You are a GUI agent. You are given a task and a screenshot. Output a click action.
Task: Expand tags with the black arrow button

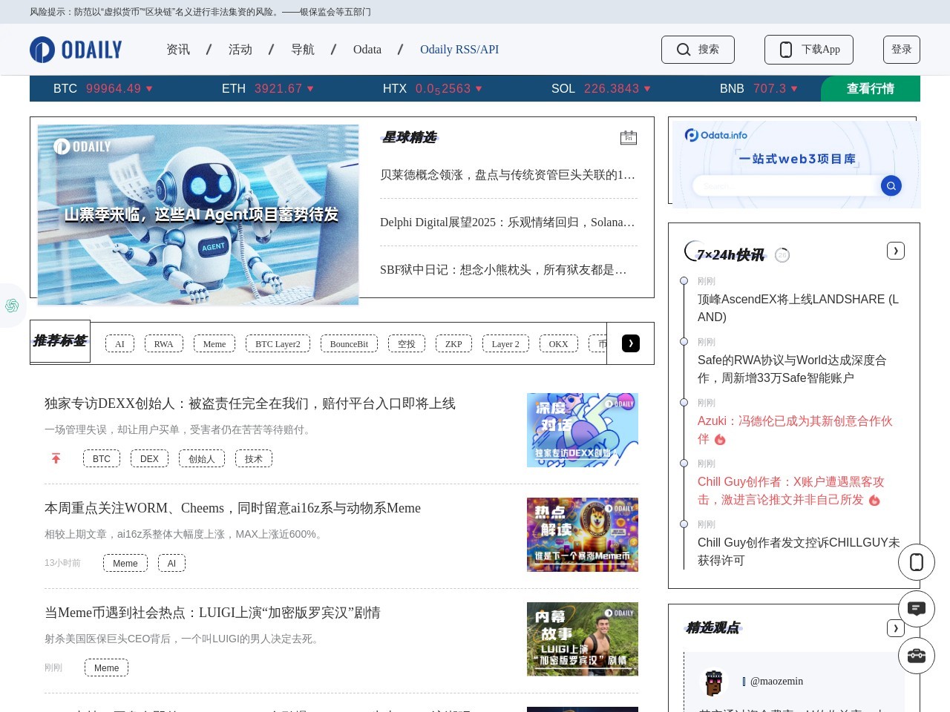click(x=631, y=343)
